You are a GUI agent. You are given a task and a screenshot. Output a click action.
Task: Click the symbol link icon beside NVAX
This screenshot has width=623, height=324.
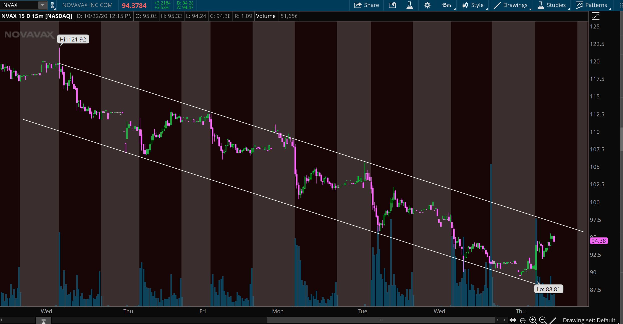point(52,5)
